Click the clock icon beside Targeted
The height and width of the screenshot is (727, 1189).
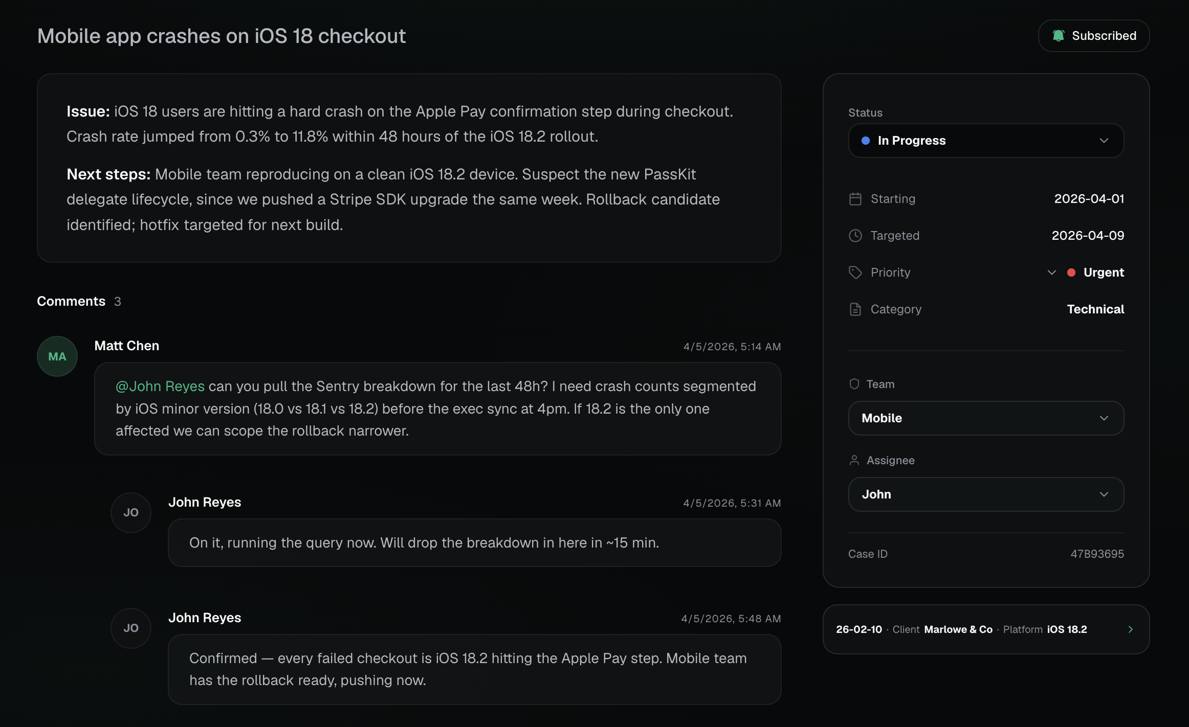point(855,236)
